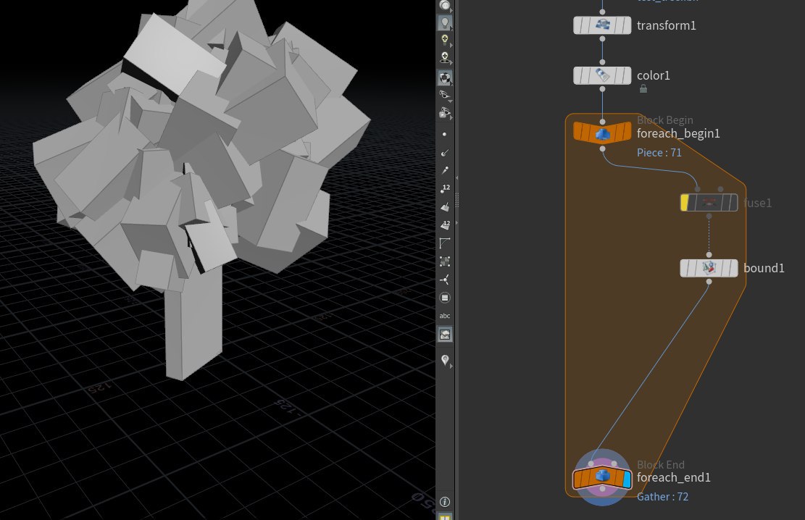Toggle the abc text display option
Image resolution: width=805 pixels, height=520 pixels.
tap(445, 316)
